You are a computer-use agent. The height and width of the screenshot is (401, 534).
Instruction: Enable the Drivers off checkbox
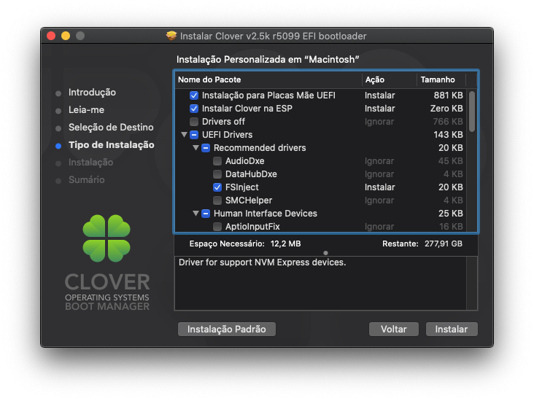click(194, 122)
